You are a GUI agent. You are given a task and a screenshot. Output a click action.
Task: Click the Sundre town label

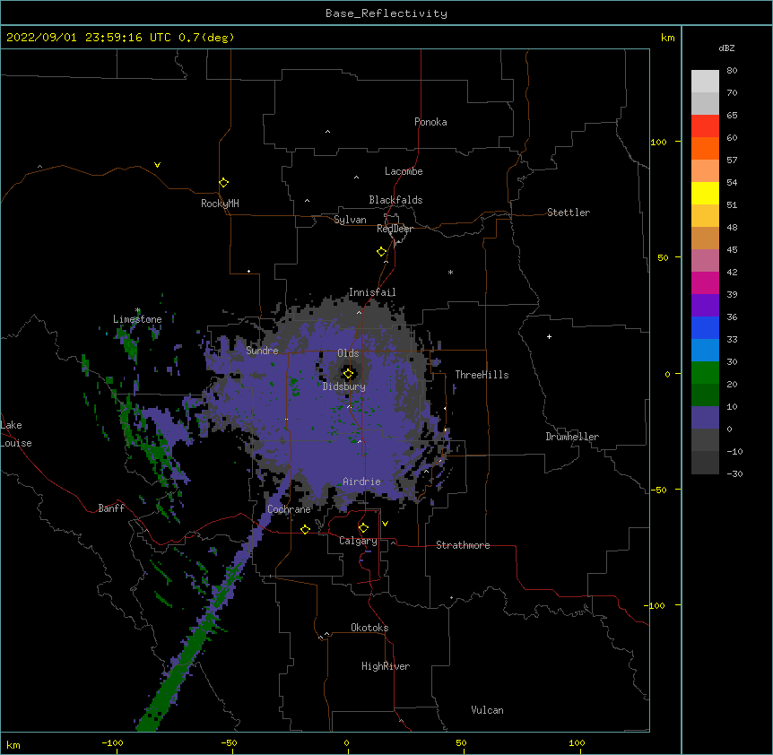click(262, 351)
